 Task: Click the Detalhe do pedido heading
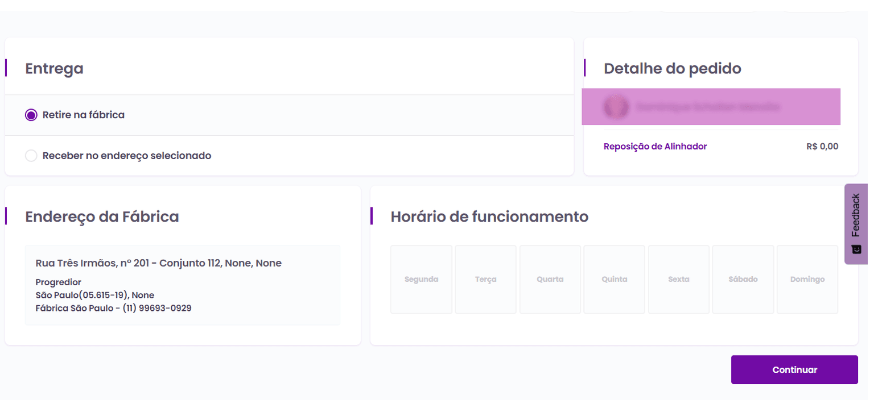tap(672, 69)
